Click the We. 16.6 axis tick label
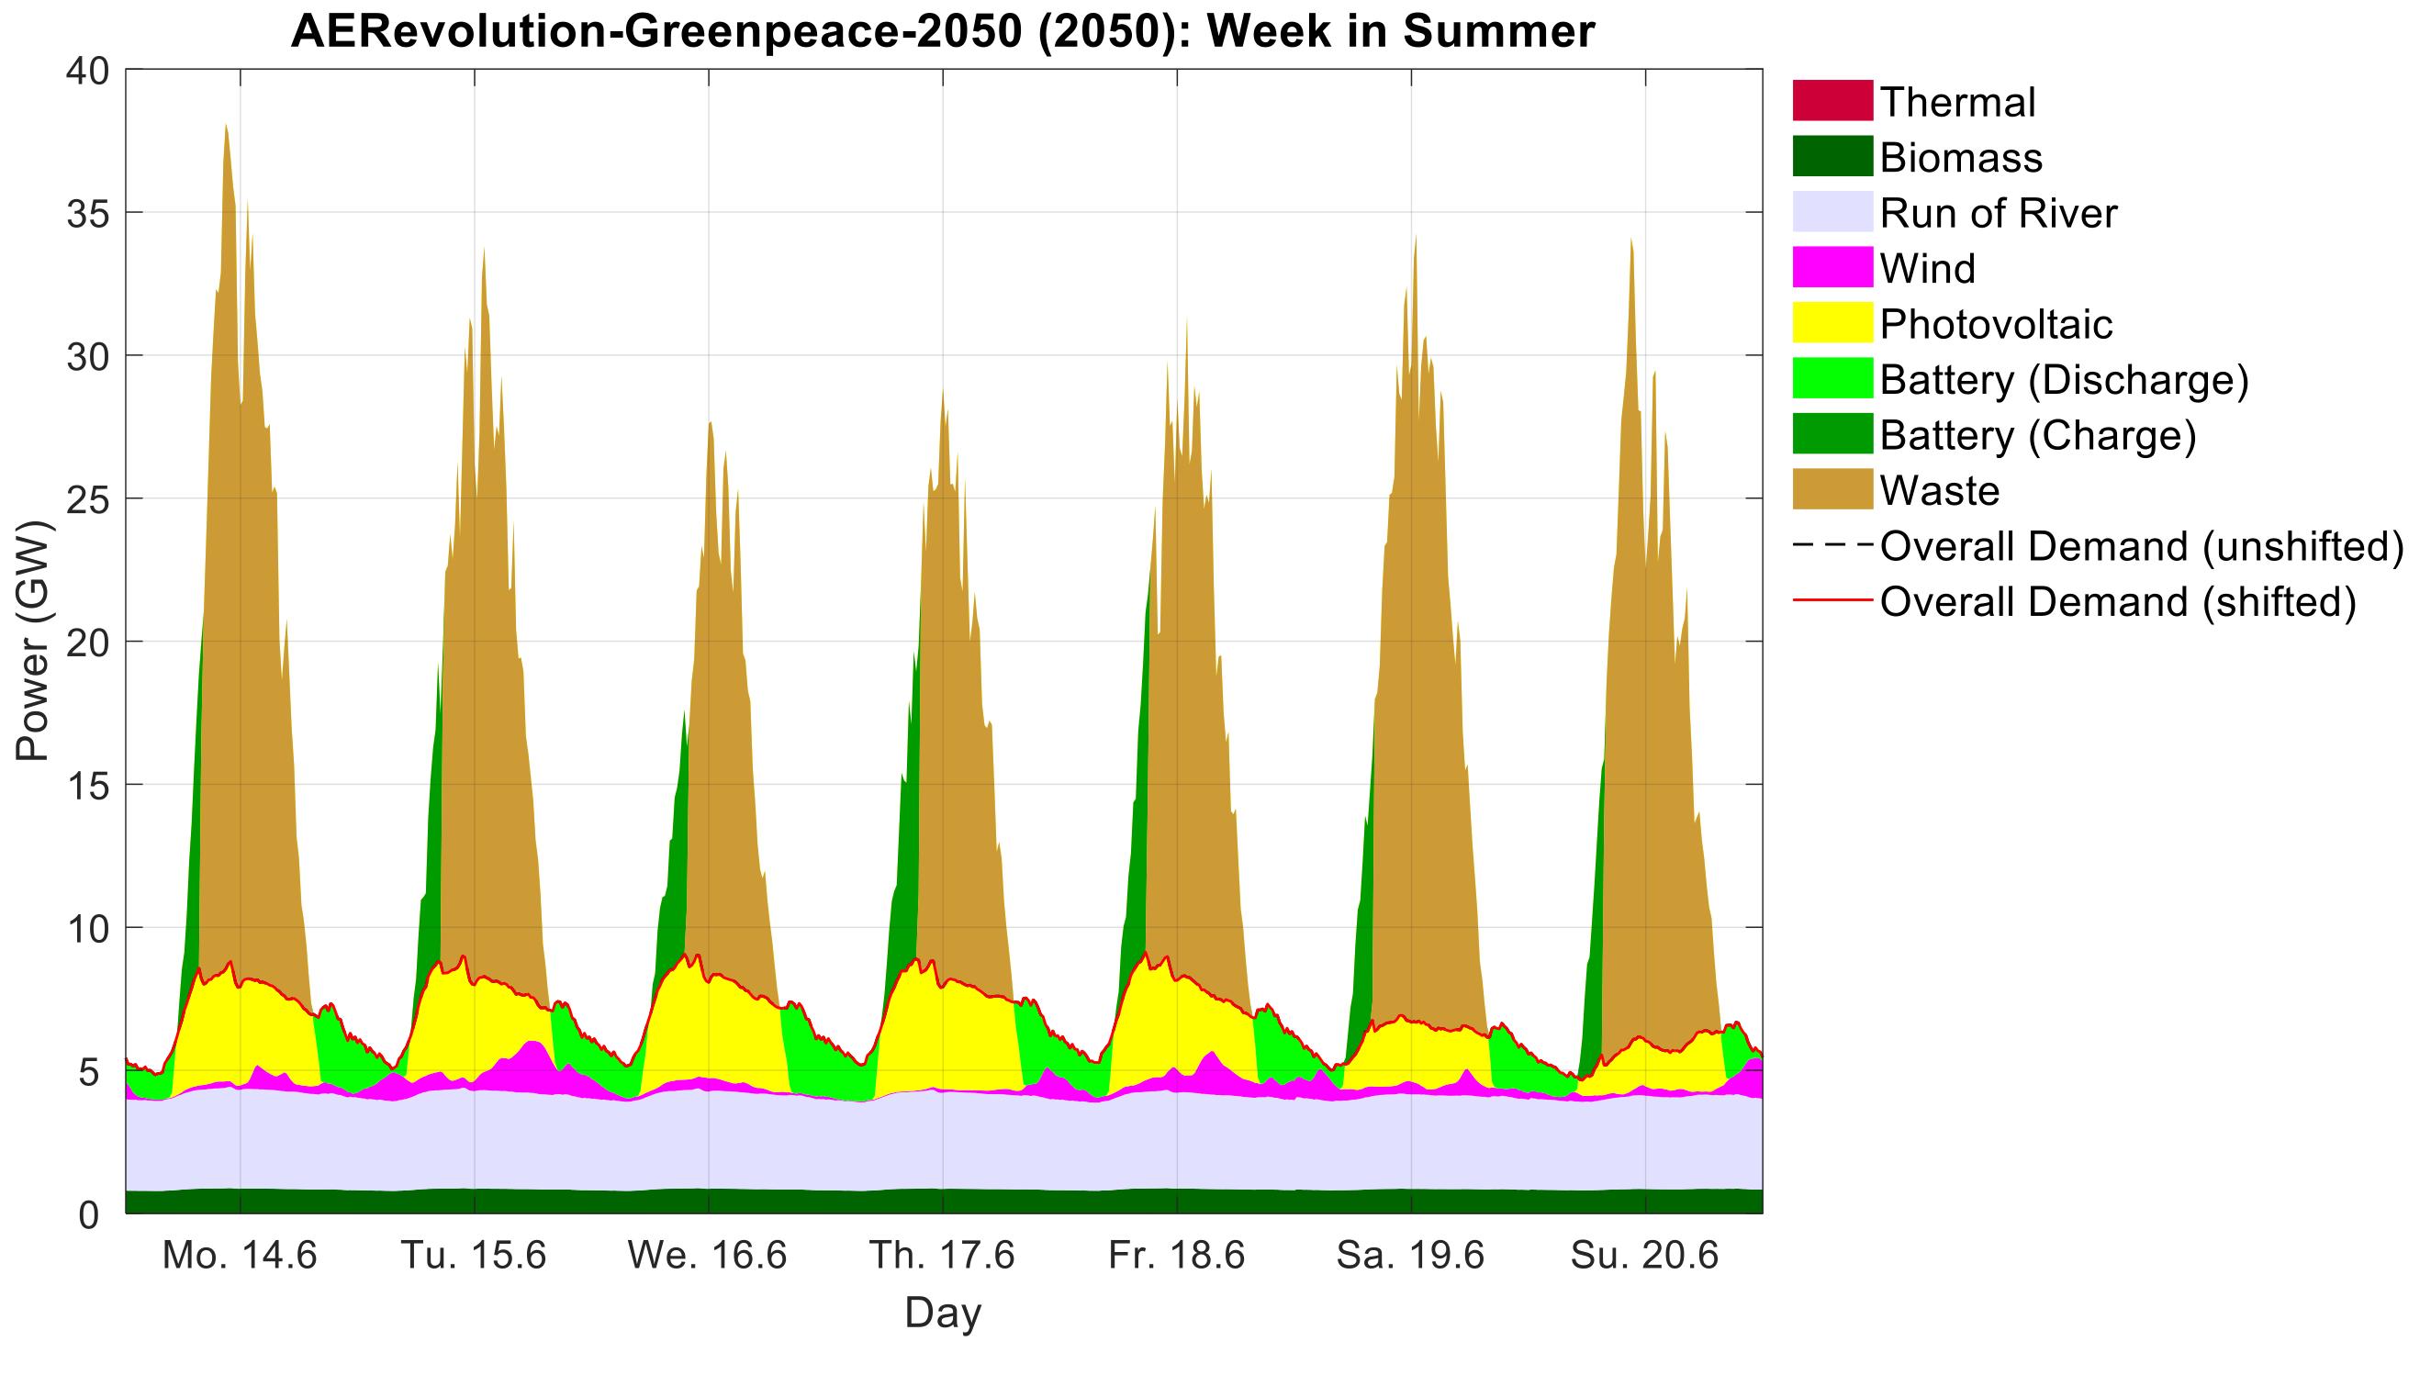Viewport: 2431px width, 1375px height. (708, 1256)
